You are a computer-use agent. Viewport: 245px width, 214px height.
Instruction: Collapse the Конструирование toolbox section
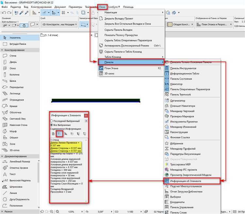(x=2, y=50)
